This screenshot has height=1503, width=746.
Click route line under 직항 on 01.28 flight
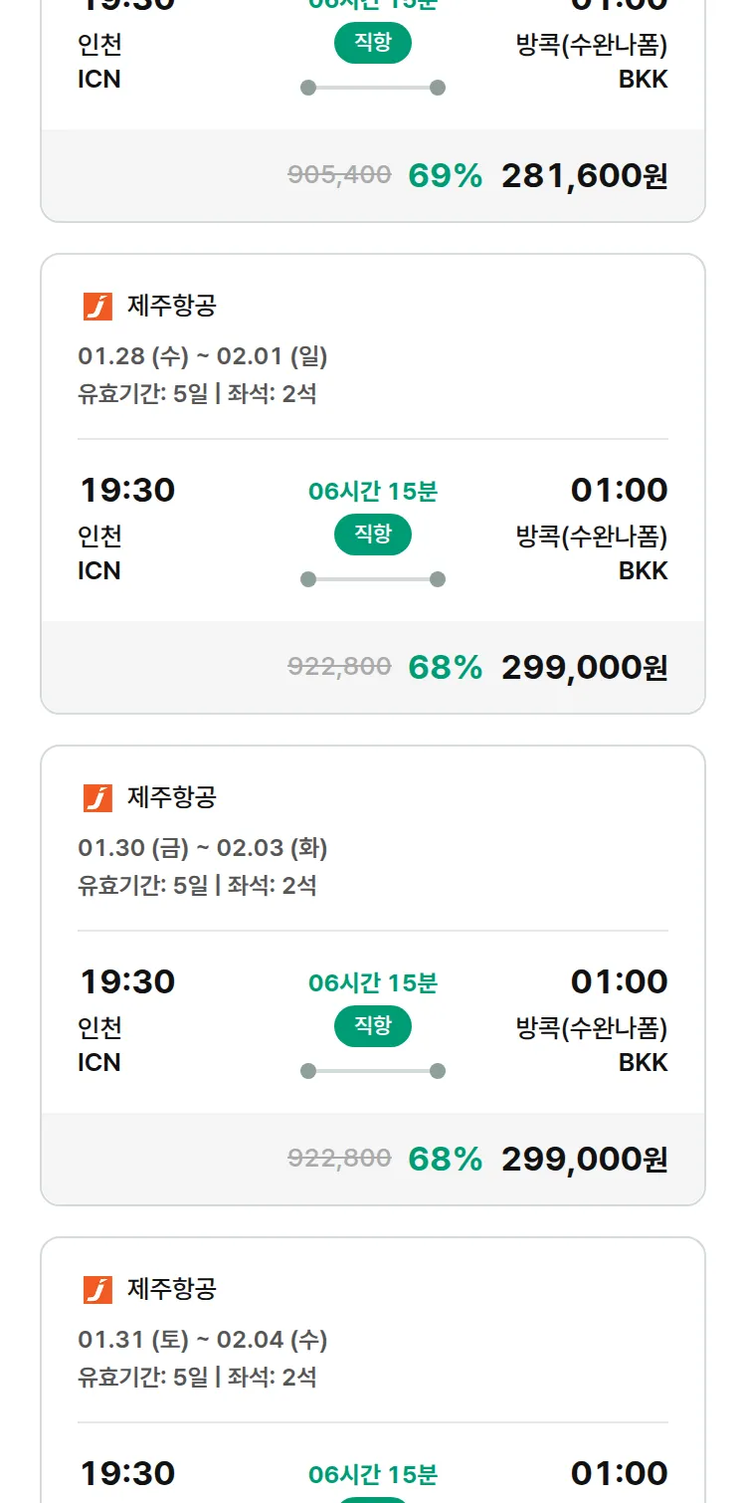click(372, 579)
